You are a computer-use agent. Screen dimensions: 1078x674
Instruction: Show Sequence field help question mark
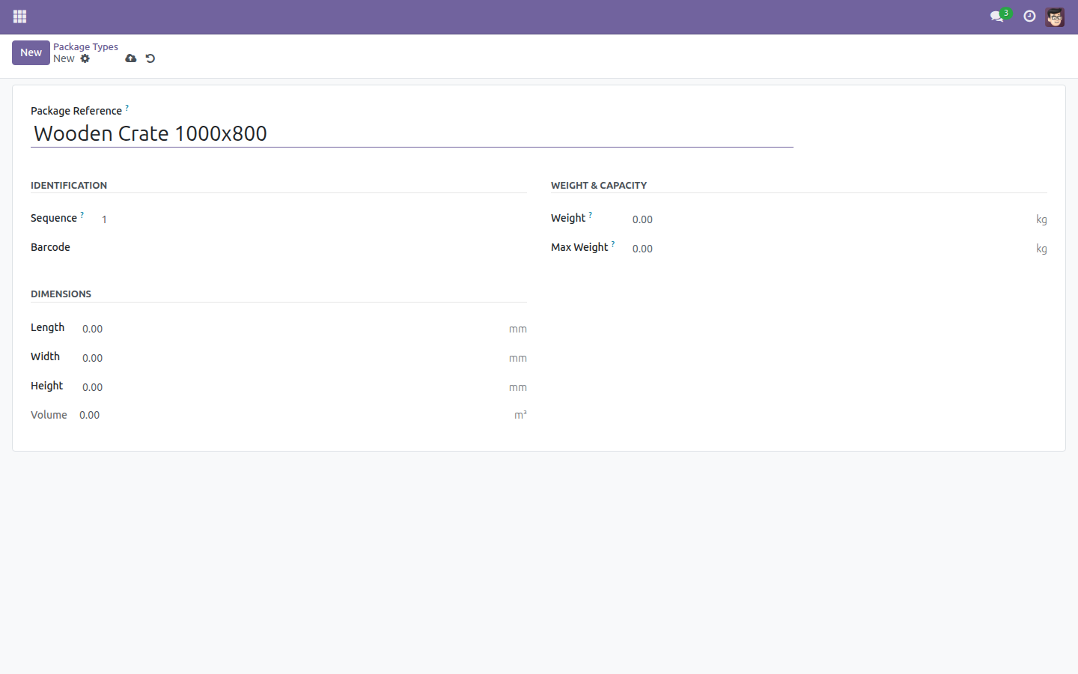click(x=82, y=215)
